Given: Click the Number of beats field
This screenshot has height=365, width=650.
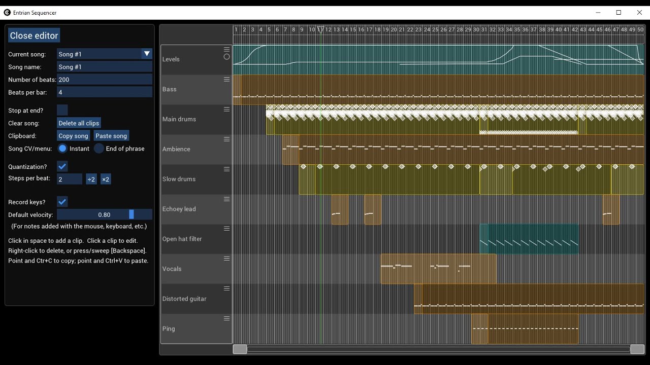Looking at the screenshot, I should click(105, 80).
